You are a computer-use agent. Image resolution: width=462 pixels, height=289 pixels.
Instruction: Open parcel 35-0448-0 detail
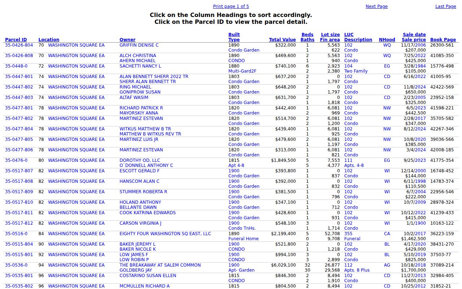[16, 66]
